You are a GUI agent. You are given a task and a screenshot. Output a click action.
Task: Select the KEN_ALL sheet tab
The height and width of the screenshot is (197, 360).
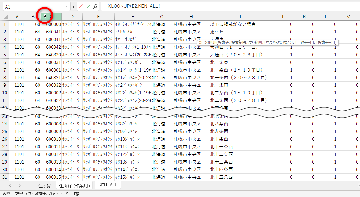[x=108, y=185]
